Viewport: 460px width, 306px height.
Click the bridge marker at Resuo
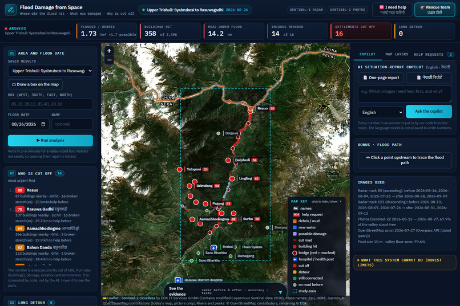click(250, 111)
